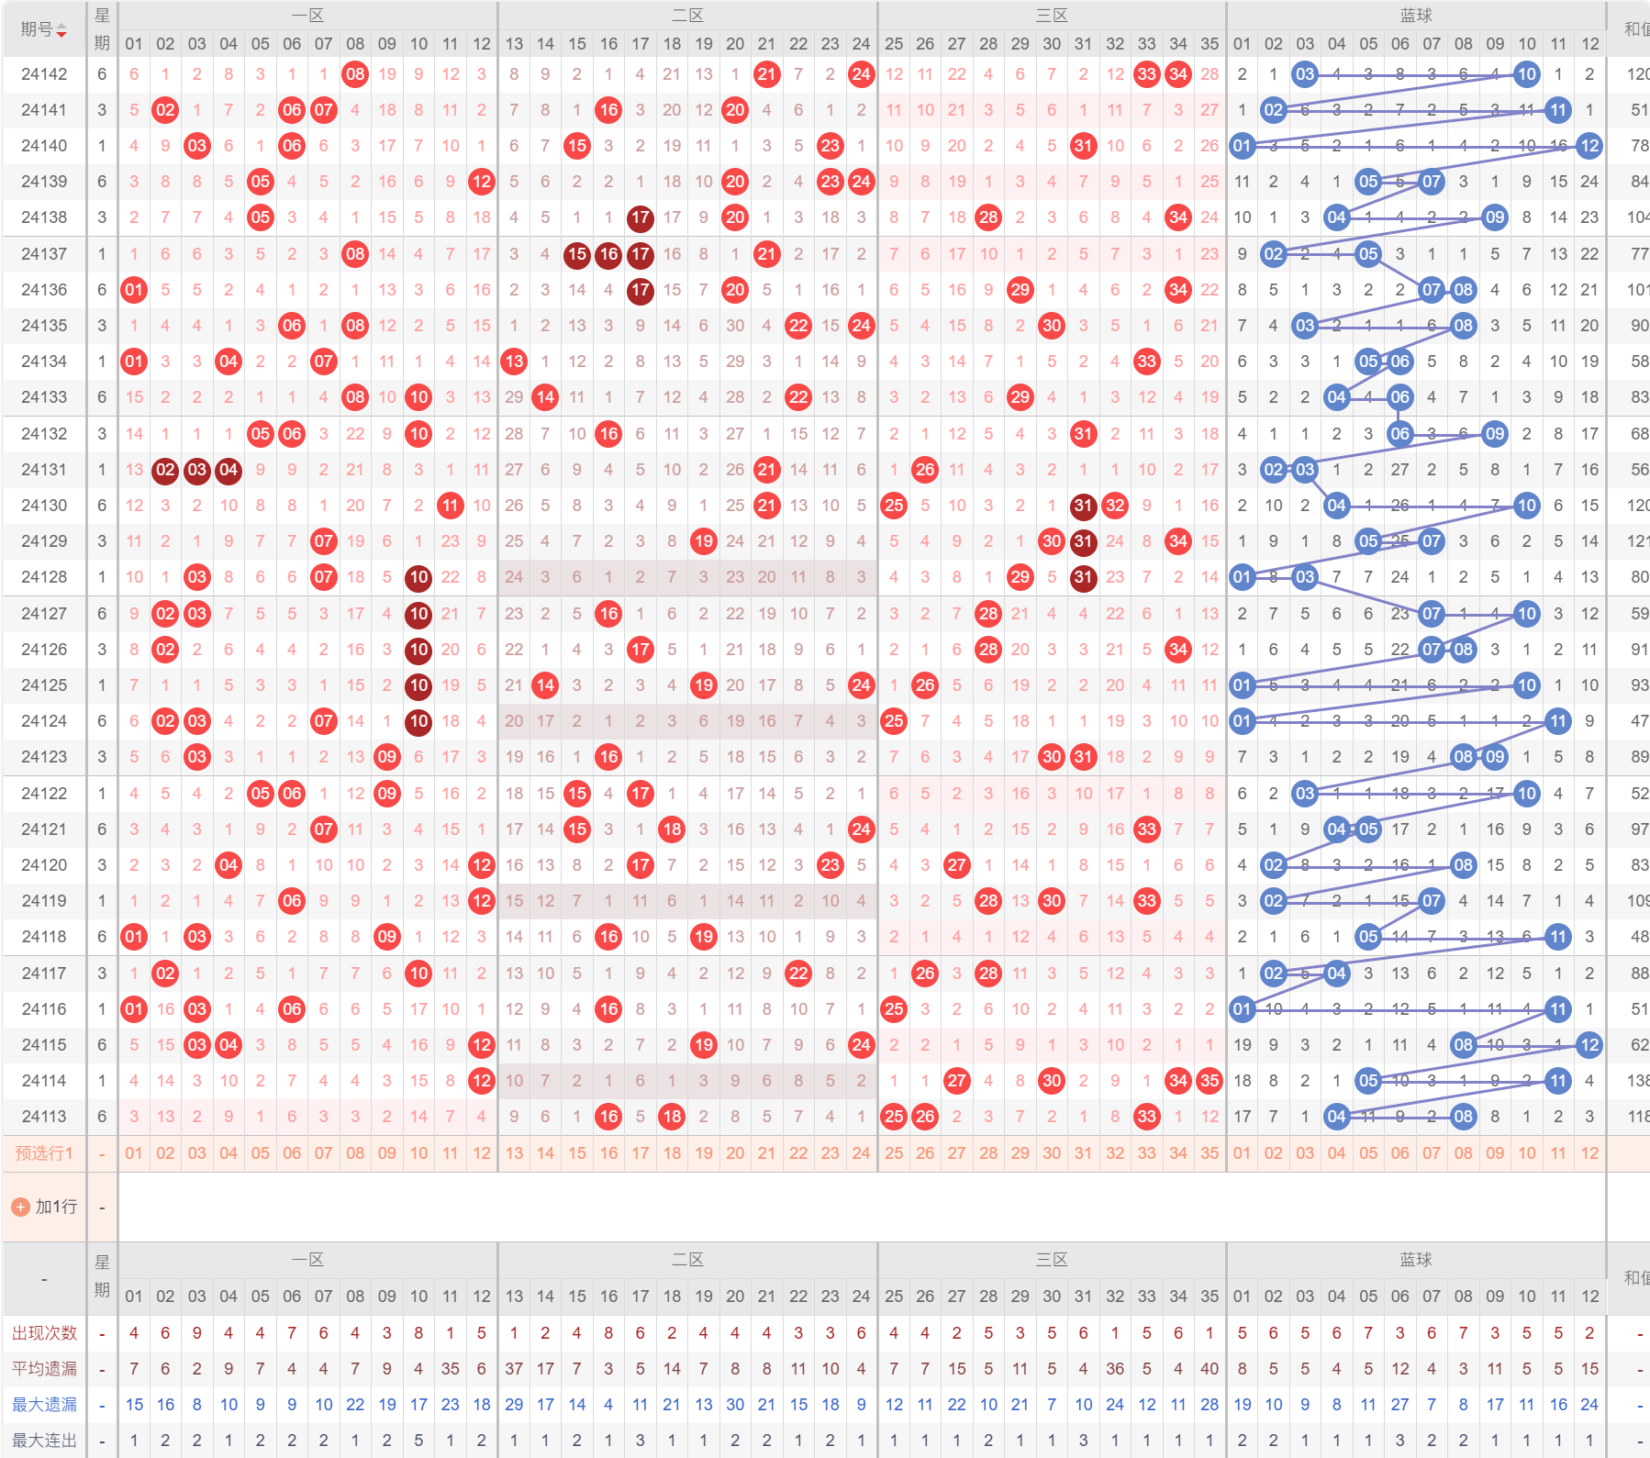Viewport: 1650px width, 1458px height.
Task: Click blue ball 12 in row 24140
Action: tap(1589, 146)
